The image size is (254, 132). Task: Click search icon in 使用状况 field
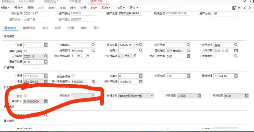236,45
